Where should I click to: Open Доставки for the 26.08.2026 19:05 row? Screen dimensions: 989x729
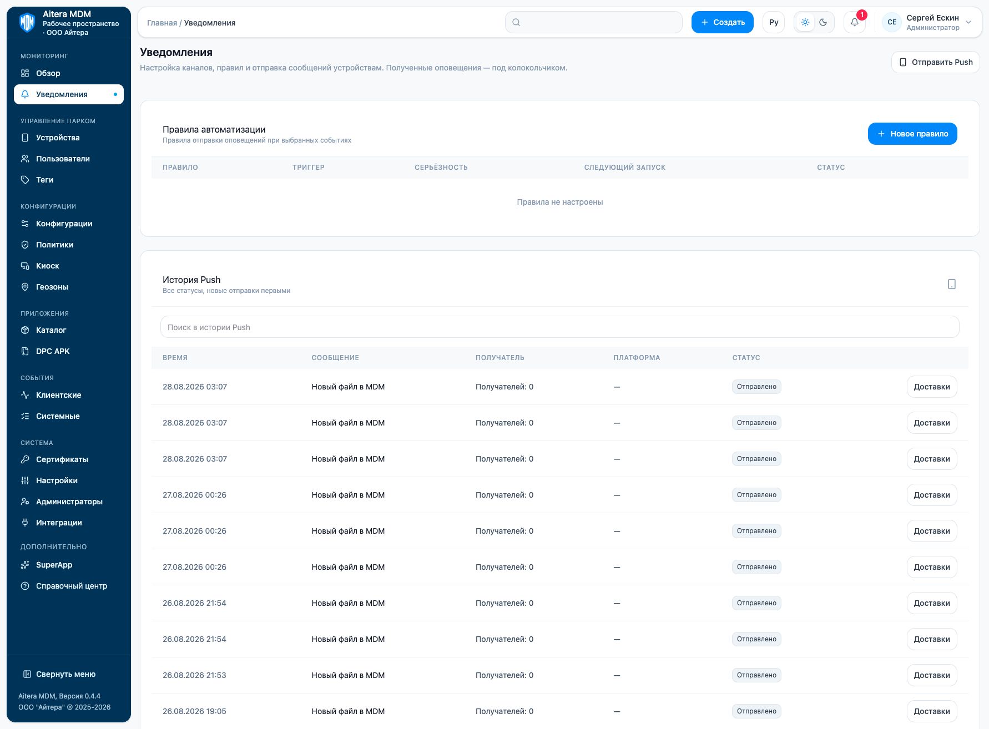(x=932, y=711)
